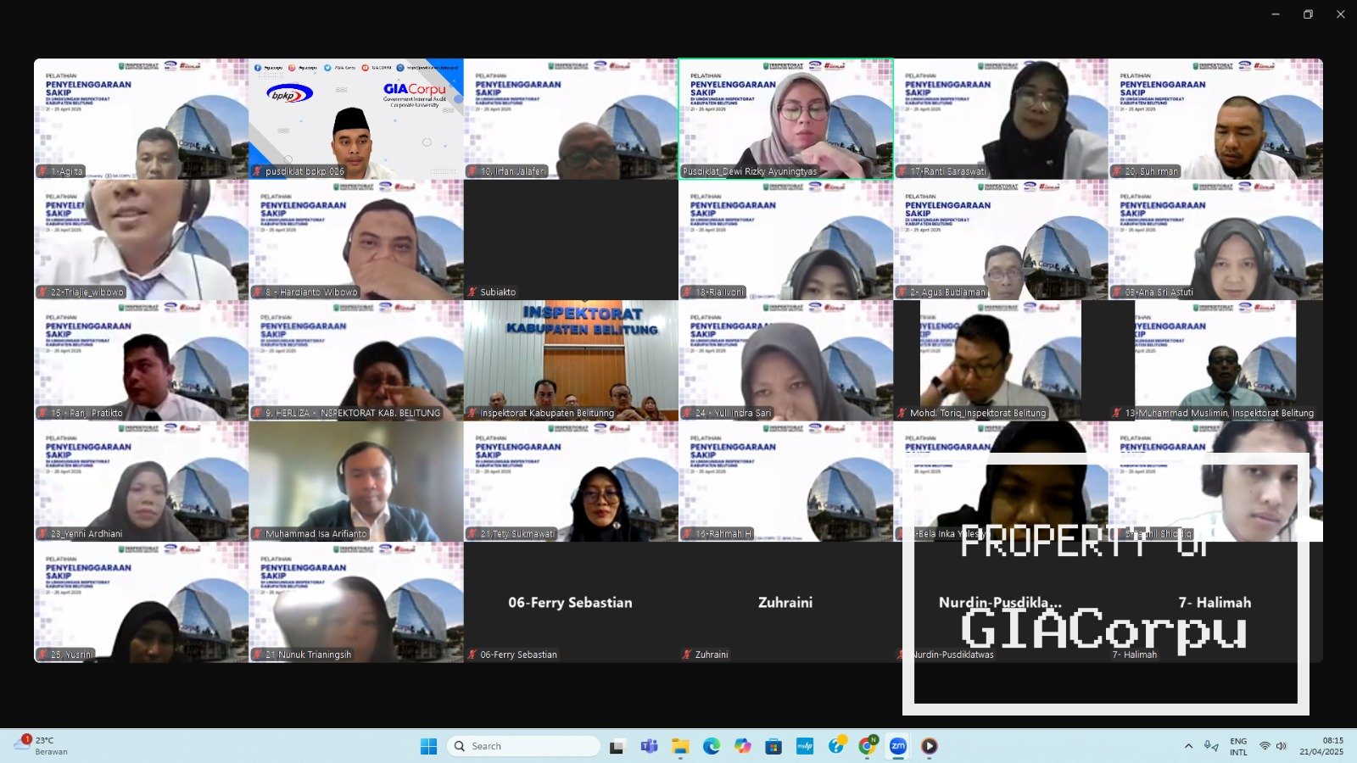
Task: Open Microsoft Store from the taskbar
Action: 773,746
